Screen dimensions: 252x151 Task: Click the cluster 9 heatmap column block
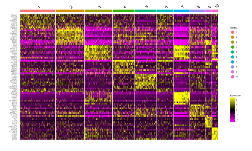point(208,77)
